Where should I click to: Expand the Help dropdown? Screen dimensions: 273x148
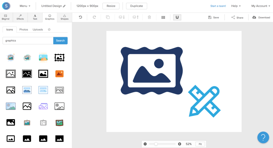[236, 6]
